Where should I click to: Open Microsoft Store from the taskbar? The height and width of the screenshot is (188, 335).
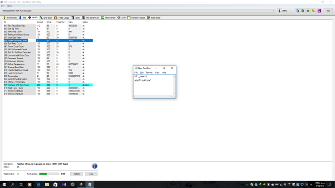[55, 184]
